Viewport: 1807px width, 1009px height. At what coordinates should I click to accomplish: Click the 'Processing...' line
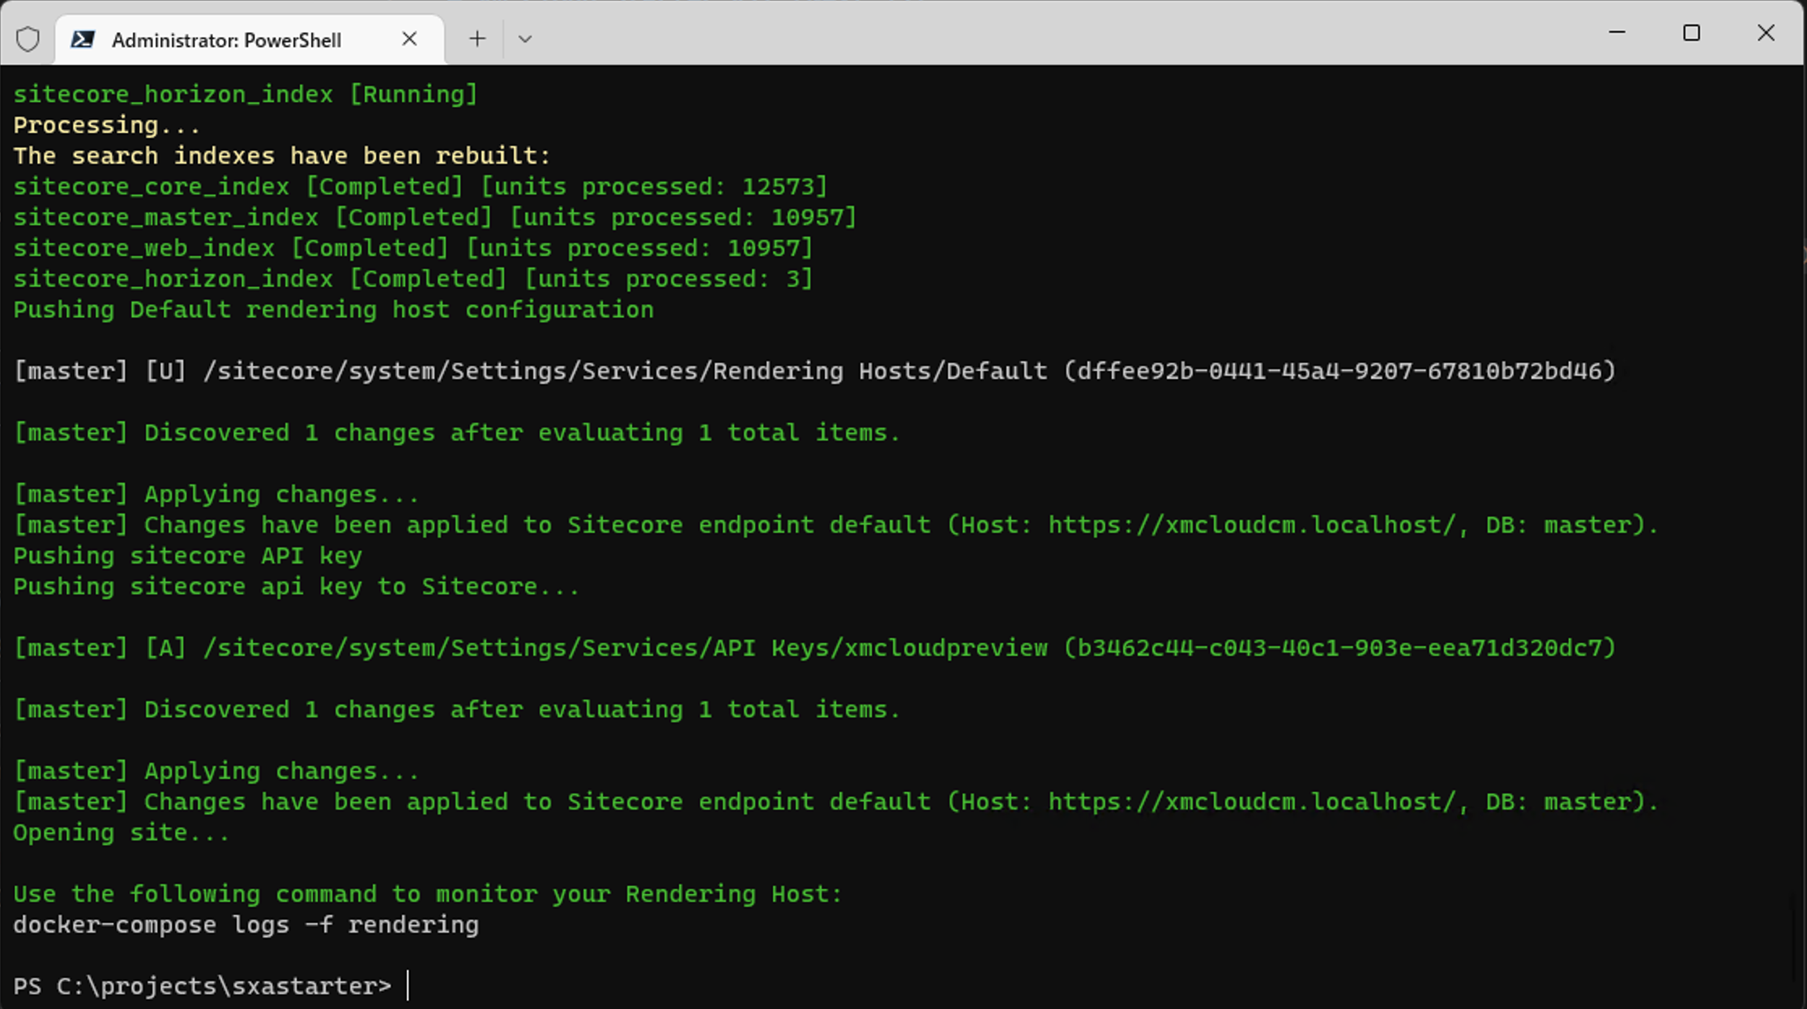coord(106,126)
